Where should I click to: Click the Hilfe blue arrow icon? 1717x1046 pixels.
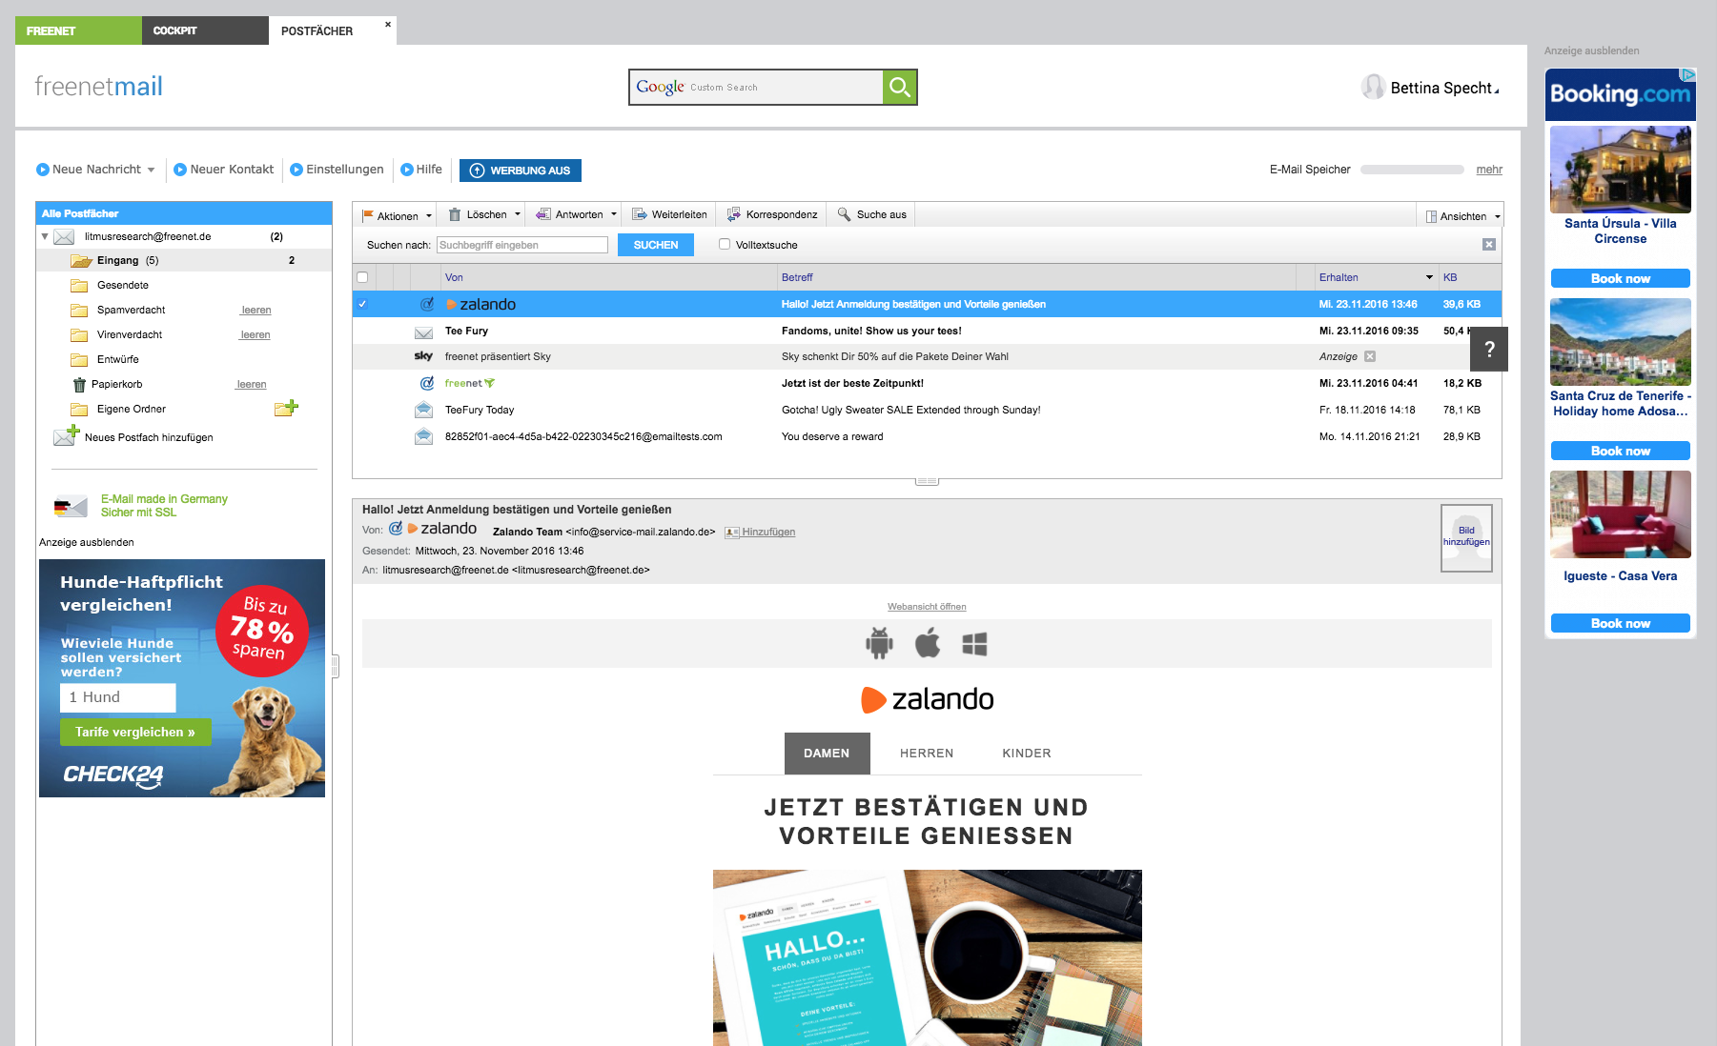click(407, 170)
